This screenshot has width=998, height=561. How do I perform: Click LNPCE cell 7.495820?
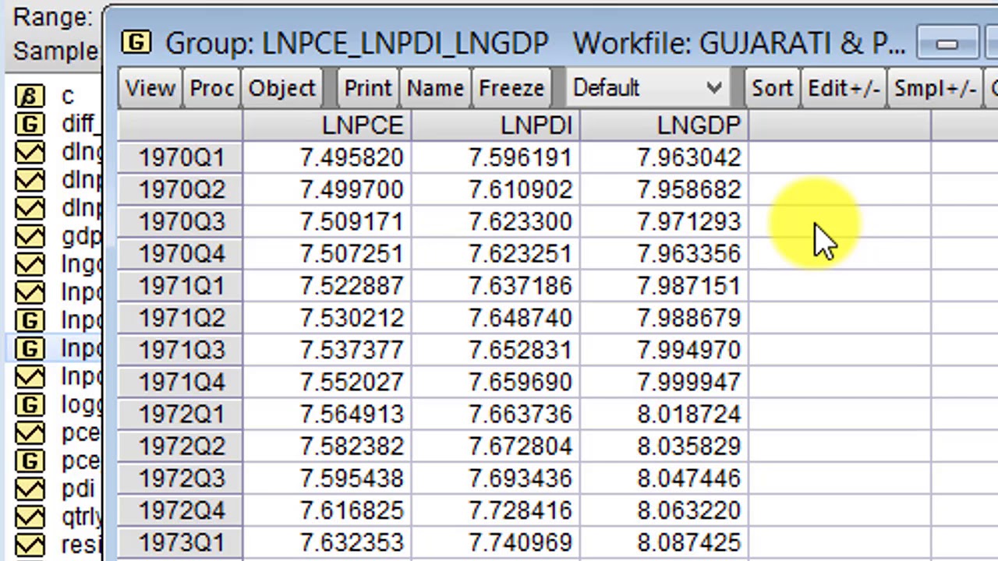pos(327,157)
